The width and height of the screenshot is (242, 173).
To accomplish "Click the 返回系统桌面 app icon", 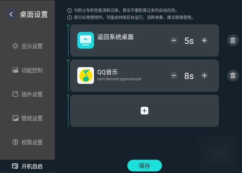I will pos(85,40).
